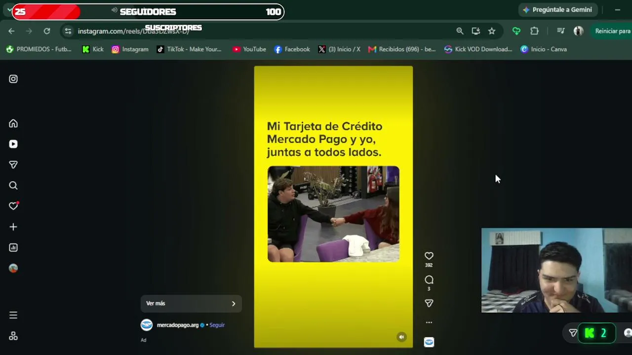Open the Chrome extensions puzzle menu
This screenshot has height=355, width=632.
(x=534, y=31)
